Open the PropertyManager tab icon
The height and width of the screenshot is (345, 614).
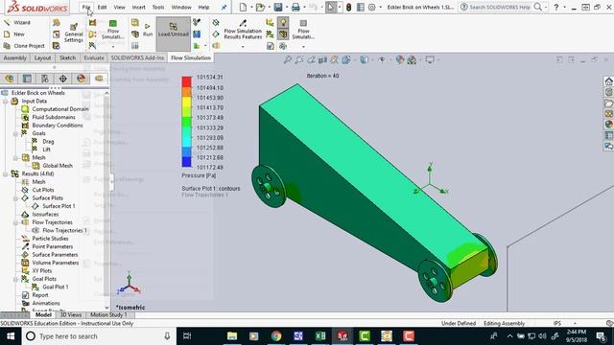point(27,79)
